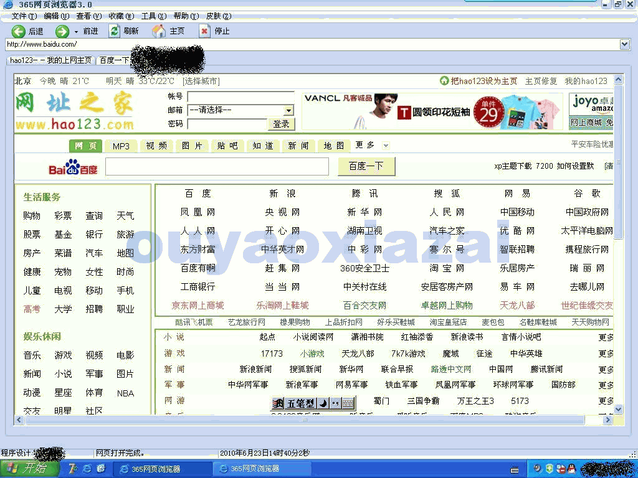638x478 pixels.
Task: Click the Baidu paw logo
Action: [x=74, y=167]
